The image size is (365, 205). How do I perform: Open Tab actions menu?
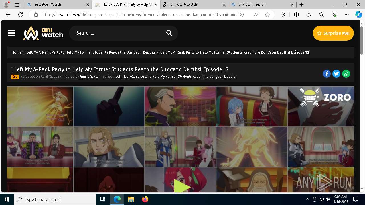point(17,5)
